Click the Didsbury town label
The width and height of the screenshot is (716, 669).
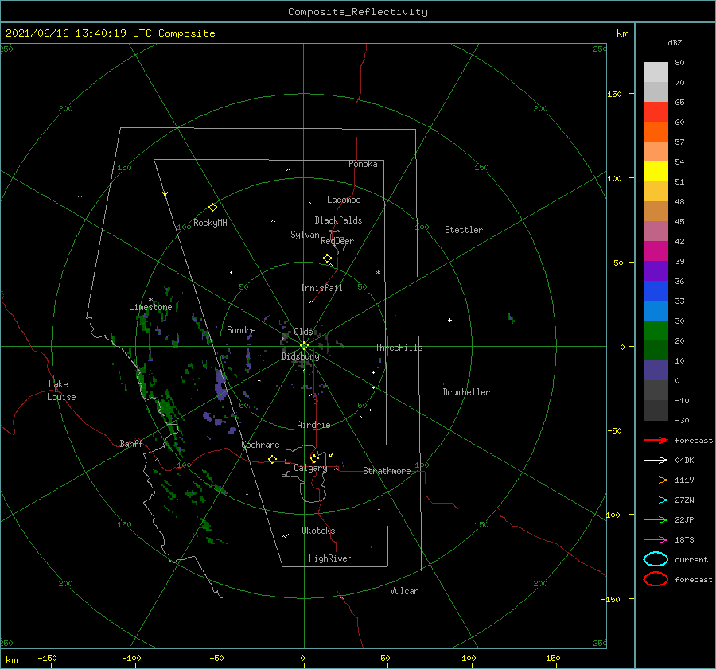point(300,356)
